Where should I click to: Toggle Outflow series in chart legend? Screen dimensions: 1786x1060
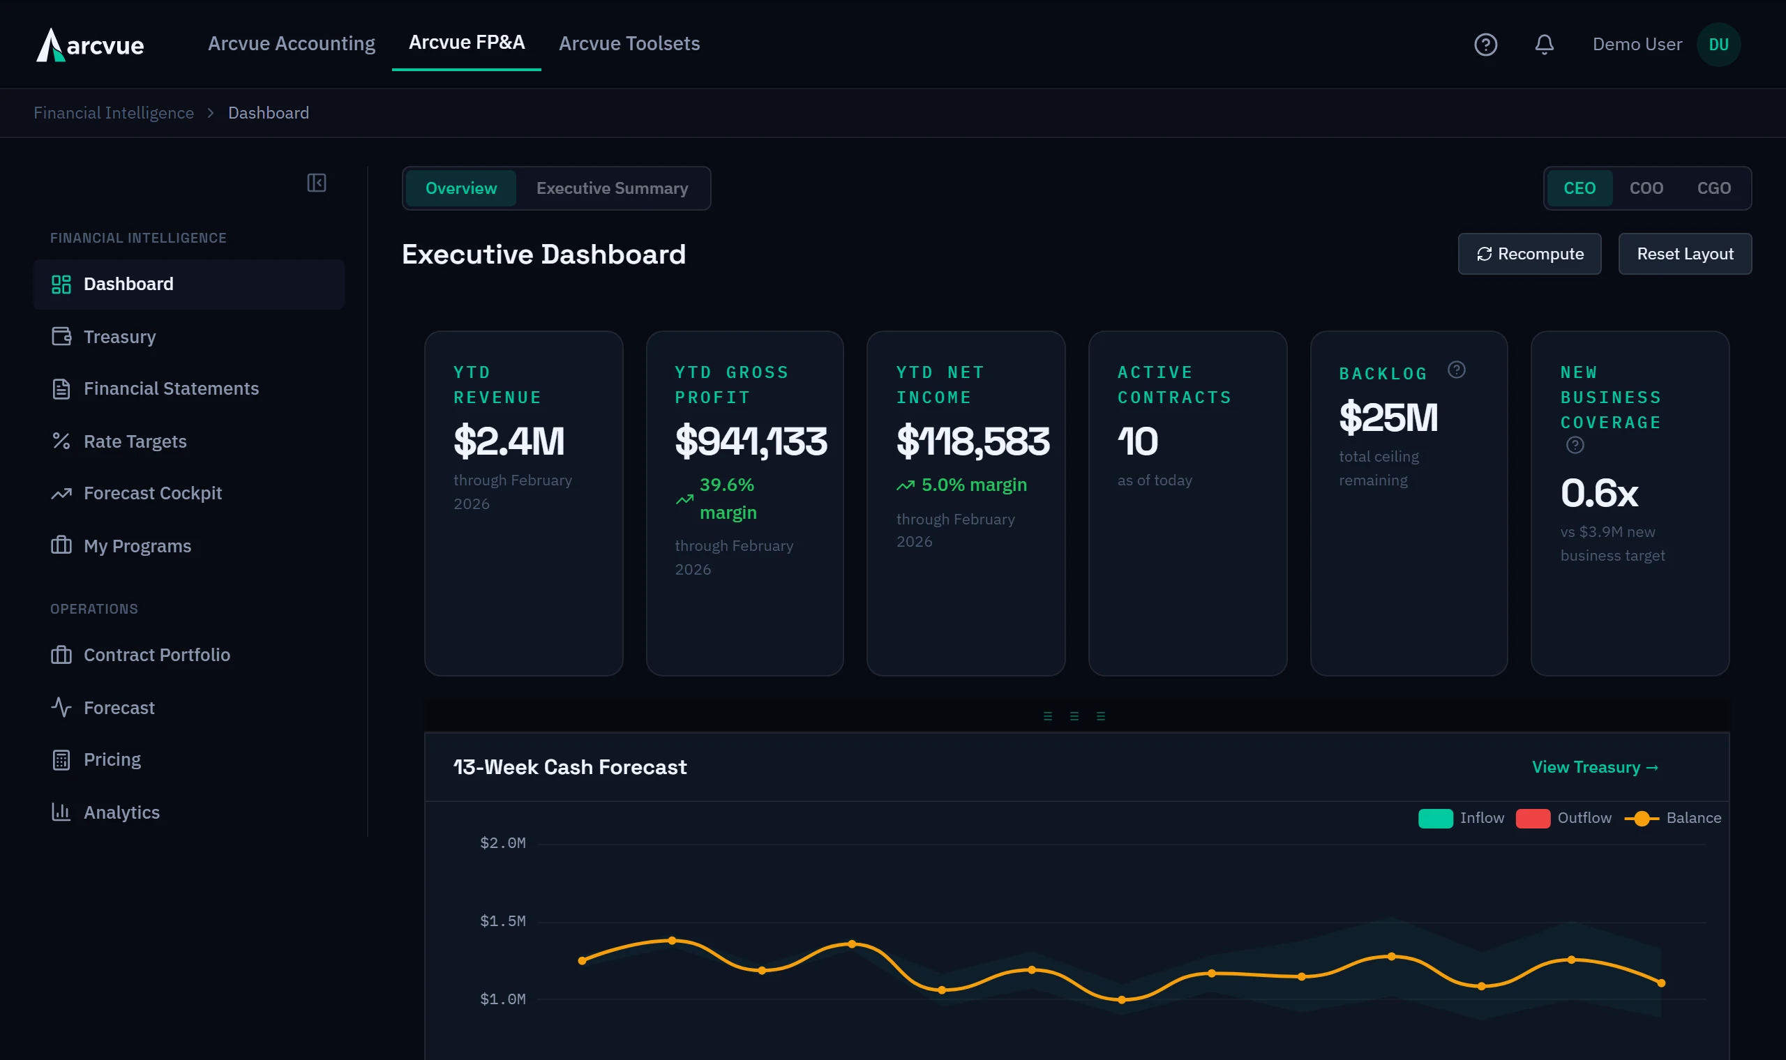pos(1563,819)
